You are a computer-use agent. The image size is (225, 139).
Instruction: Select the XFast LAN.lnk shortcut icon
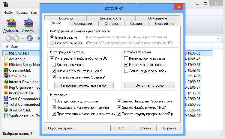tap(6, 110)
